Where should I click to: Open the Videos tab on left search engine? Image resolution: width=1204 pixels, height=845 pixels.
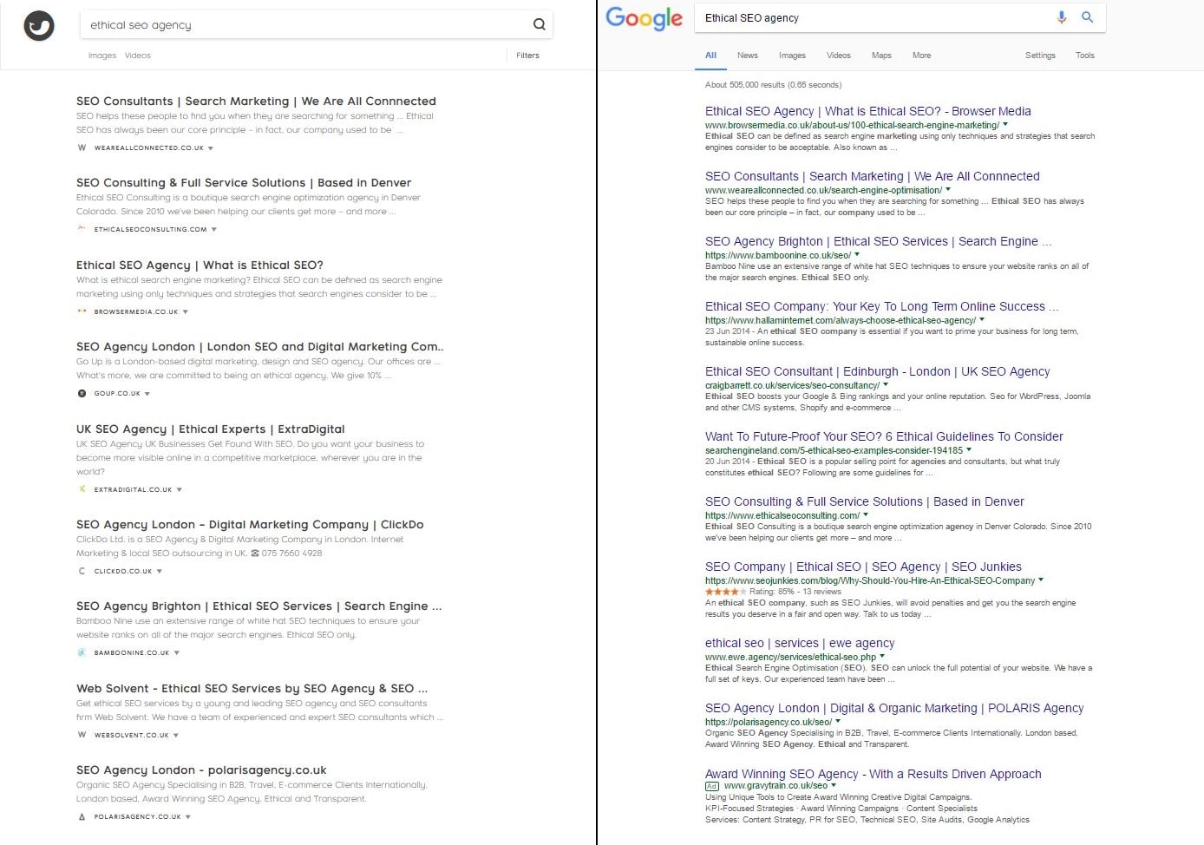(138, 56)
